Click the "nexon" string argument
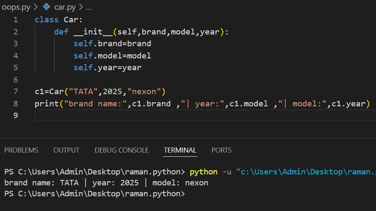The image size is (376, 211). (x=144, y=92)
